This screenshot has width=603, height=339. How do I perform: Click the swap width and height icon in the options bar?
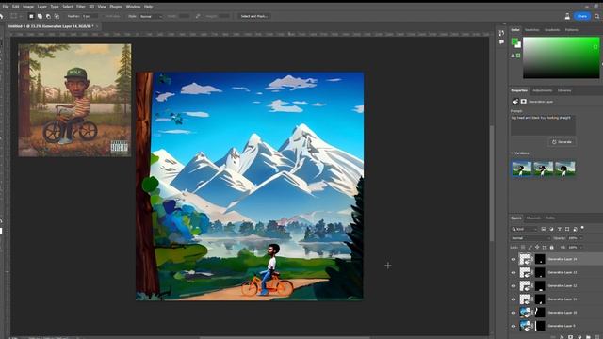(x=198, y=16)
